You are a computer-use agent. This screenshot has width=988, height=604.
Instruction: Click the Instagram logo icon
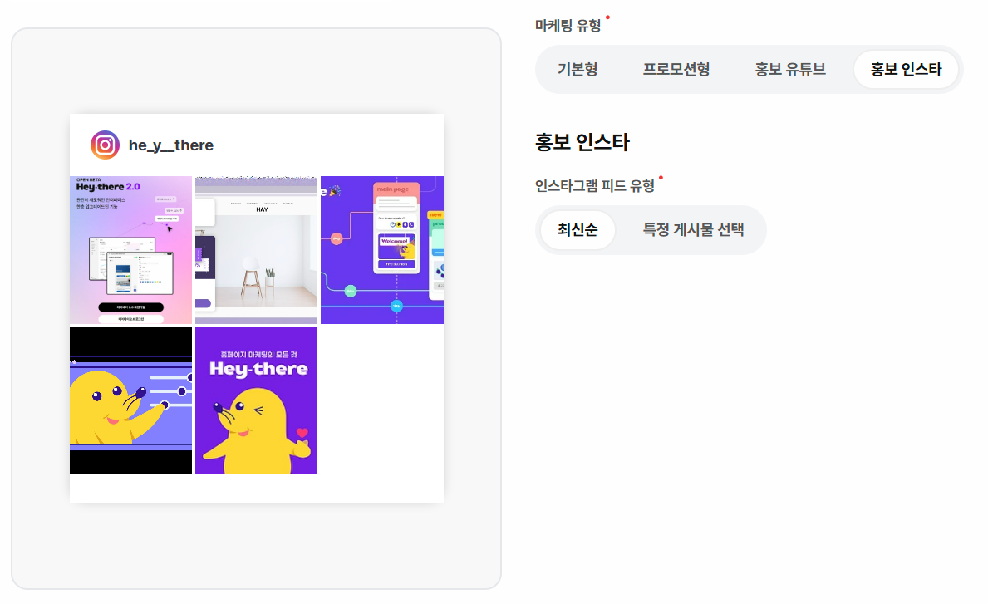click(105, 145)
